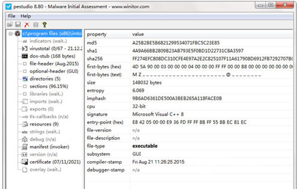Select dos-stub (168 bytes) tree item
The width and height of the screenshot is (299, 189).
pos(52,56)
